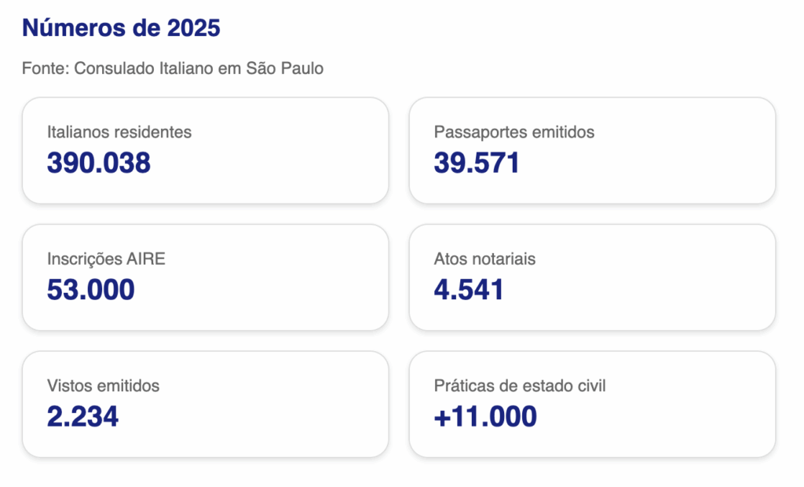Click the +11.000 number

pos(485,416)
